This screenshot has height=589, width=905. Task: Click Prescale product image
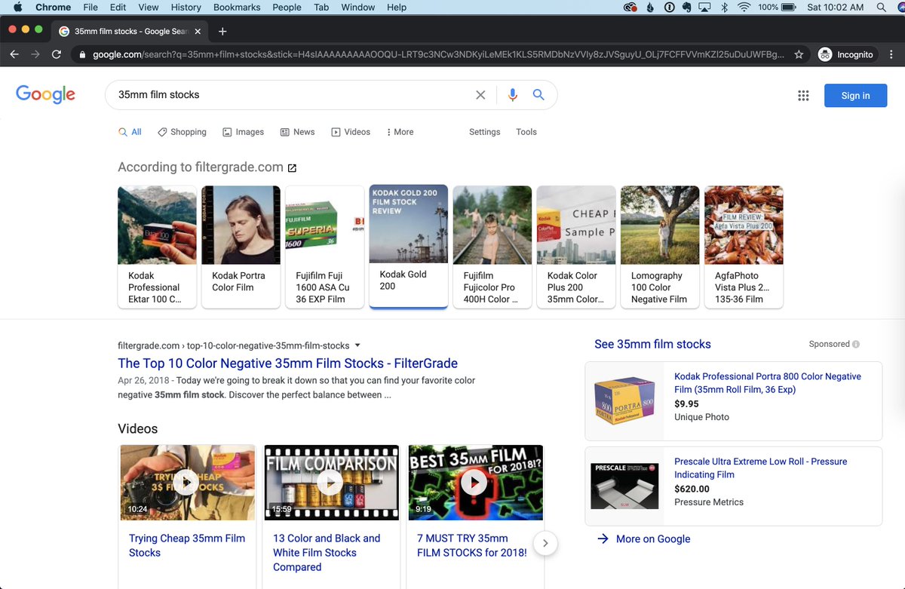(624, 486)
